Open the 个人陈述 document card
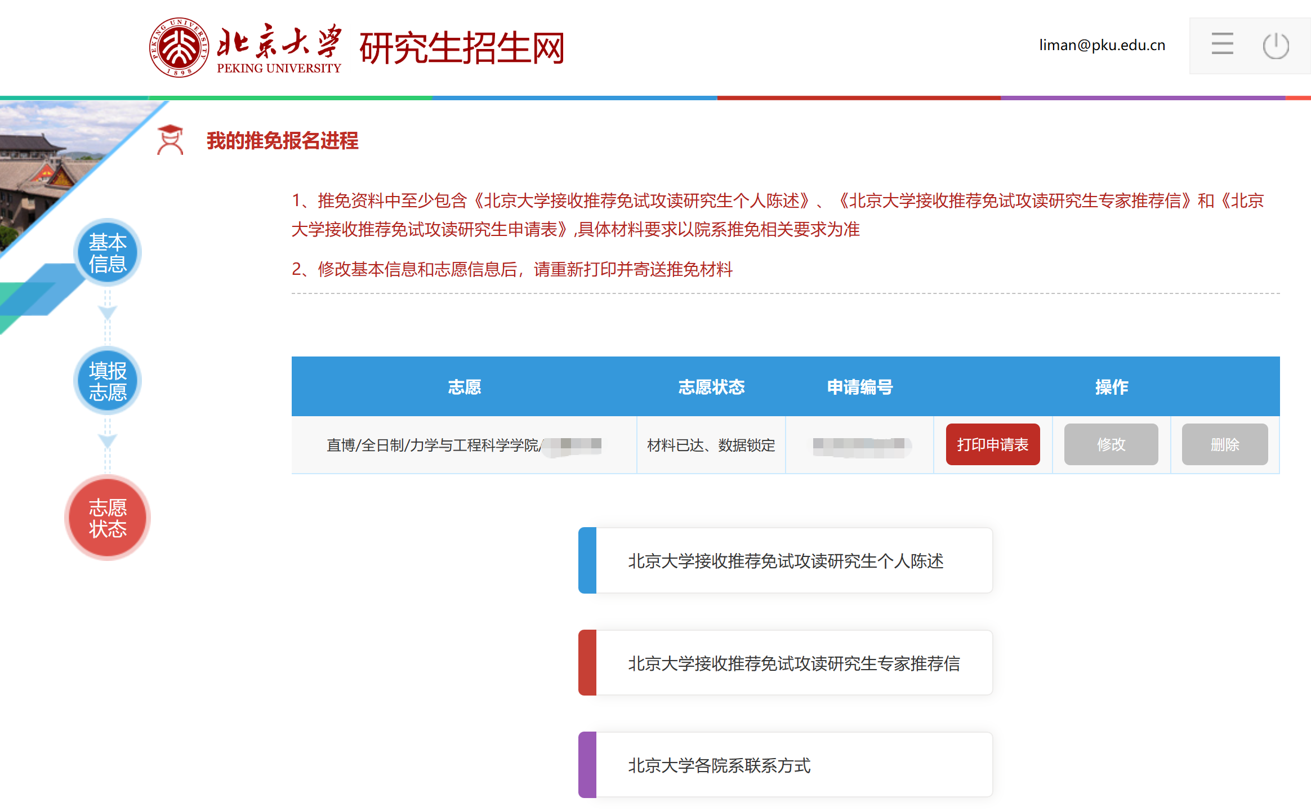1311x811 pixels. coord(787,560)
